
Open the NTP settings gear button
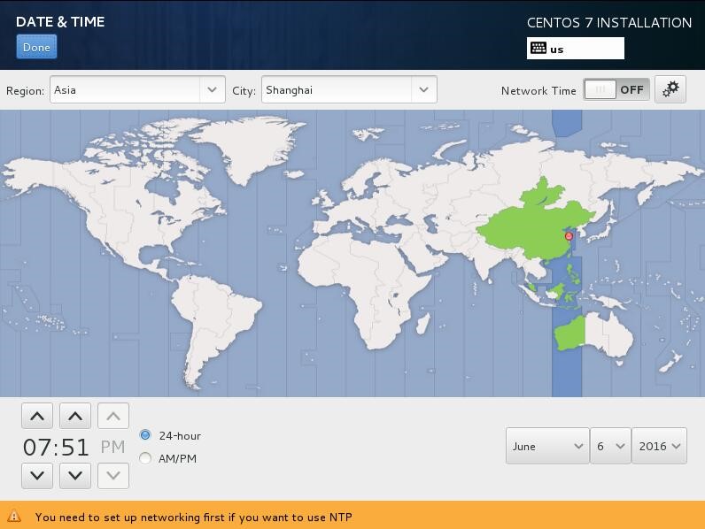tap(670, 89)
